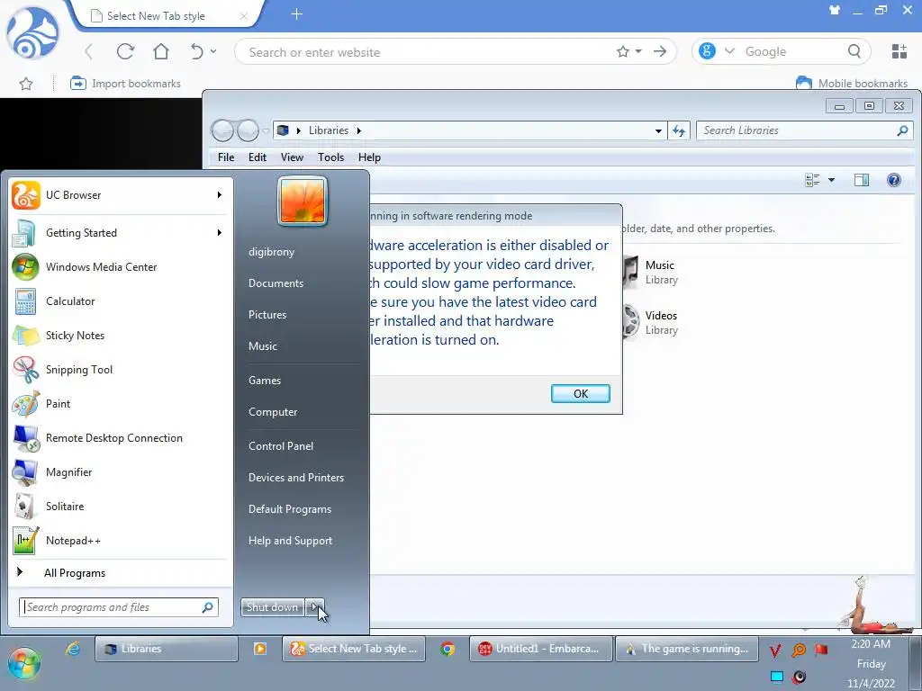Click the Google search magnifier icon
Image resolution: width=922 pixels, height=691 pixels.
coord(854,51)
